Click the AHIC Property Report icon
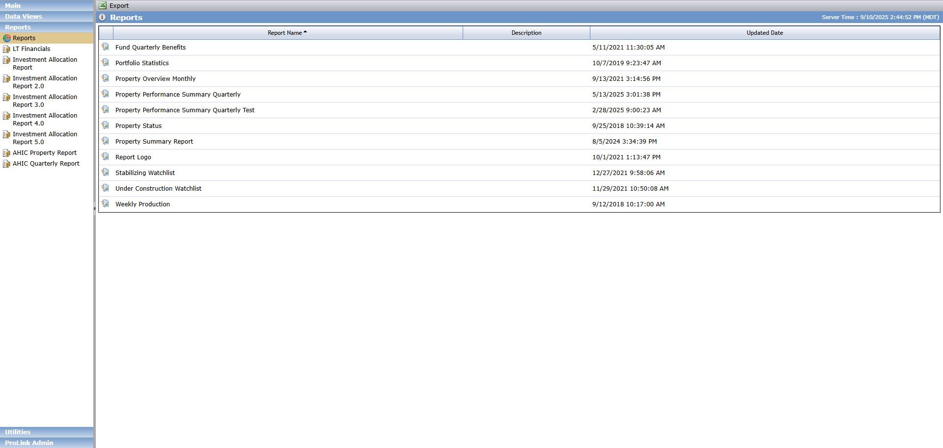This screenshot has width=943, height=448. coord(7,153)
